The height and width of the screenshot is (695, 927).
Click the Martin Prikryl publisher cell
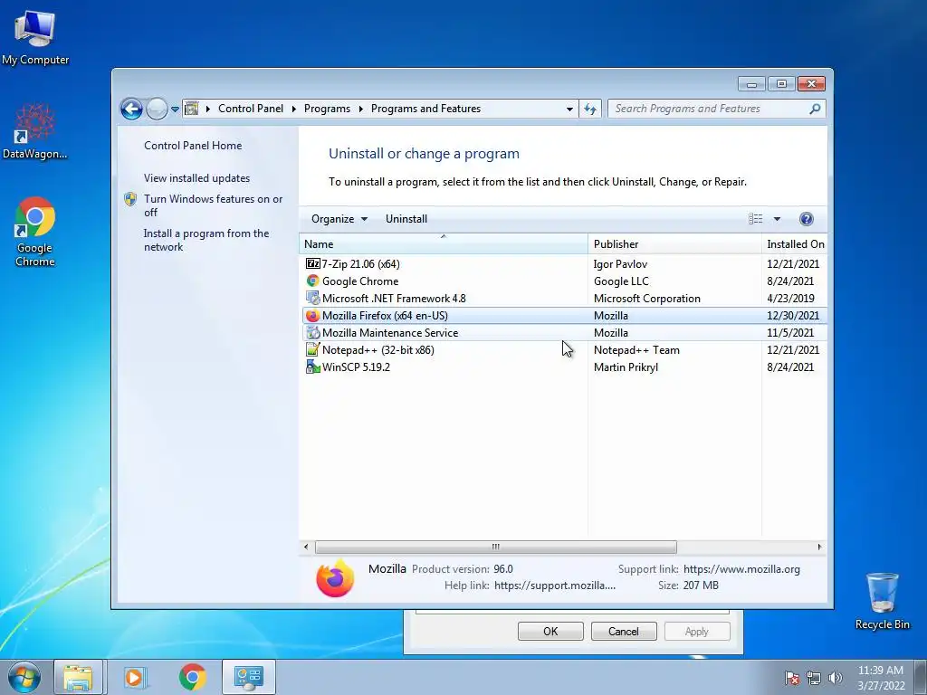point(626,367)
